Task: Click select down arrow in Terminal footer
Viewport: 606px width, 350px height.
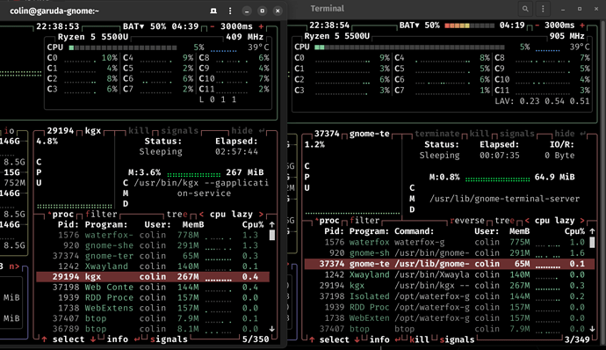Action: click(x=357, y=340)
